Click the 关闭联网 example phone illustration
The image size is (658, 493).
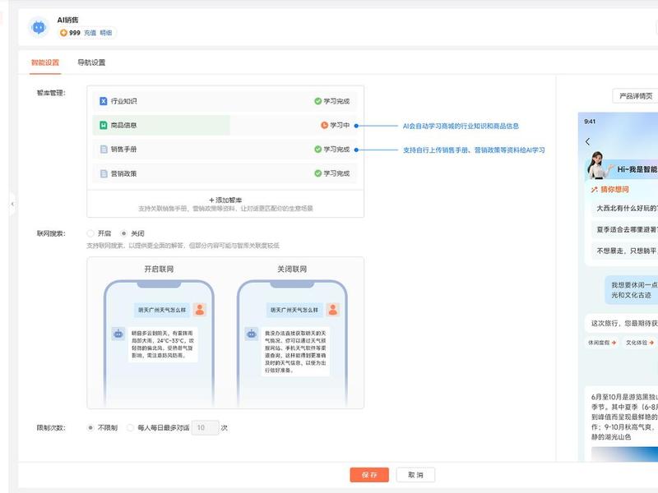point(292,343)
